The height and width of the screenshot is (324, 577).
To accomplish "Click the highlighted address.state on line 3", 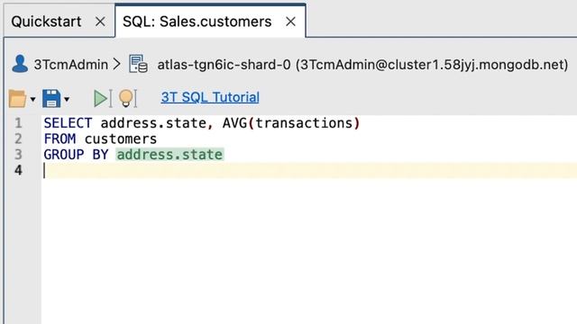I will click(169, 154).
